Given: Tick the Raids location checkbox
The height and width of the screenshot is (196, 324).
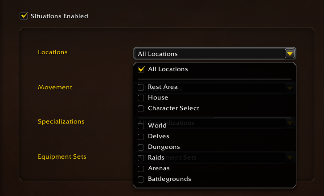Looking at the screenshot, I should tap(141, 158).
